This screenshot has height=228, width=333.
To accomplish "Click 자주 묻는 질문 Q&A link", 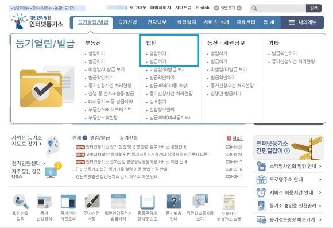I will [26, 174].
